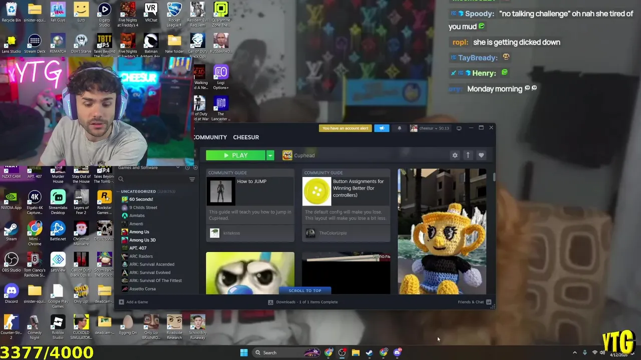The width and height of the screenshot is (641, 360).
Task: Open the crocheted Cuphead artwork thumbnail
Action: tap(442, 231)
